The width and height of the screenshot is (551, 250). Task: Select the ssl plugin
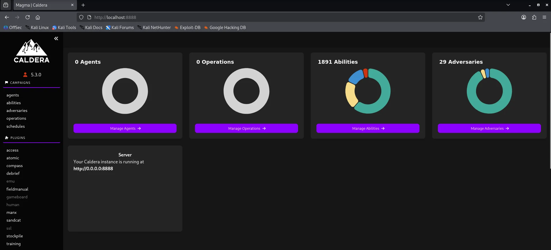tap(9, 228)
